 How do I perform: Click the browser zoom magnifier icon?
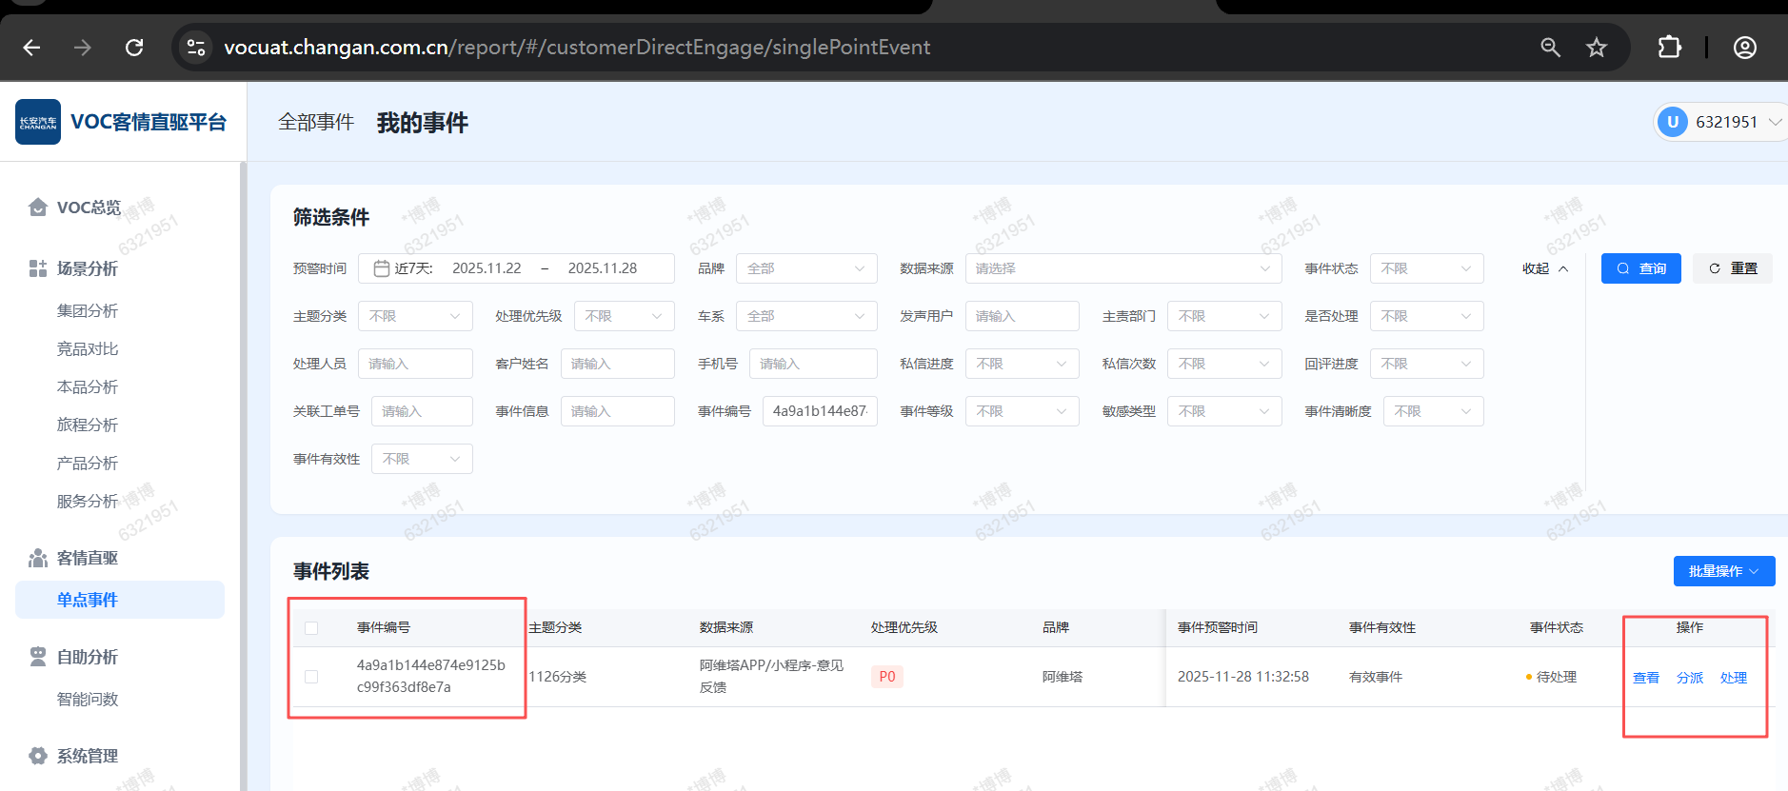(x=1550, y=48)
